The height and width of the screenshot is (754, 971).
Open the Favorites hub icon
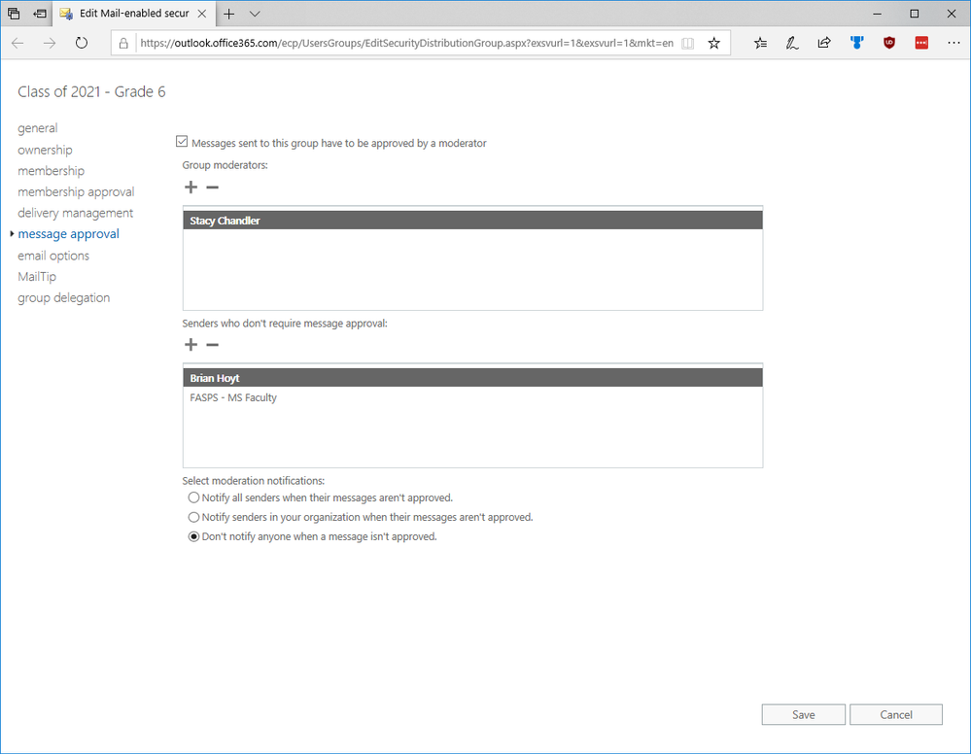pos(760,43)
